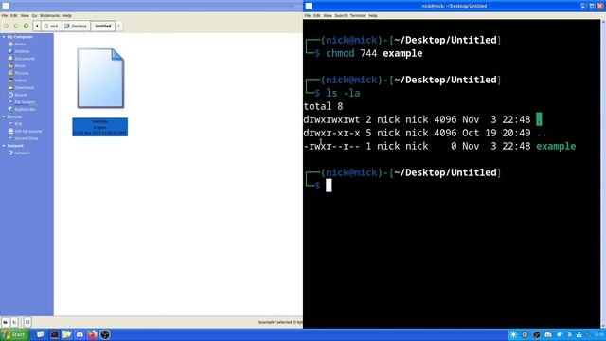Screen dimensions: 606x341
Task: Open the file manager View menu
Action: tap(25, 16)
